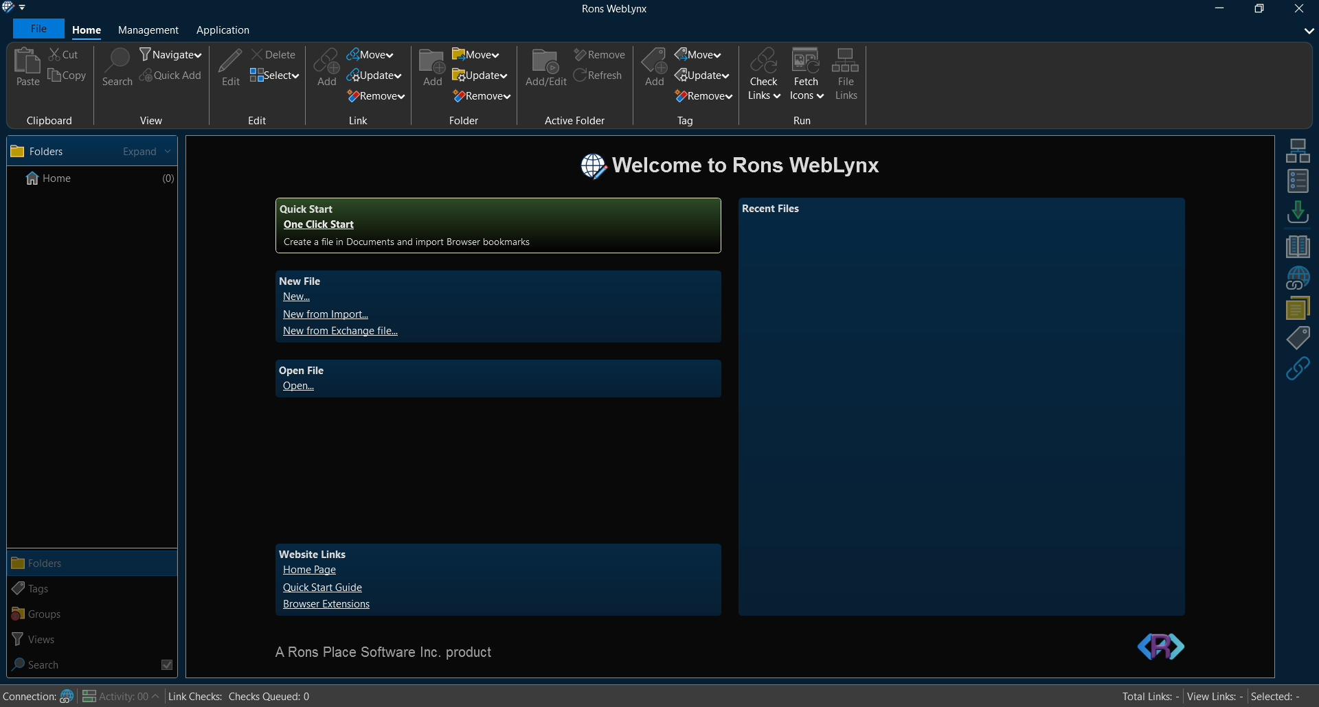Open the Folder Remove dropdown
This screenshot has width=1319, height=707.
pyautogui.click(x=482, y=96)
